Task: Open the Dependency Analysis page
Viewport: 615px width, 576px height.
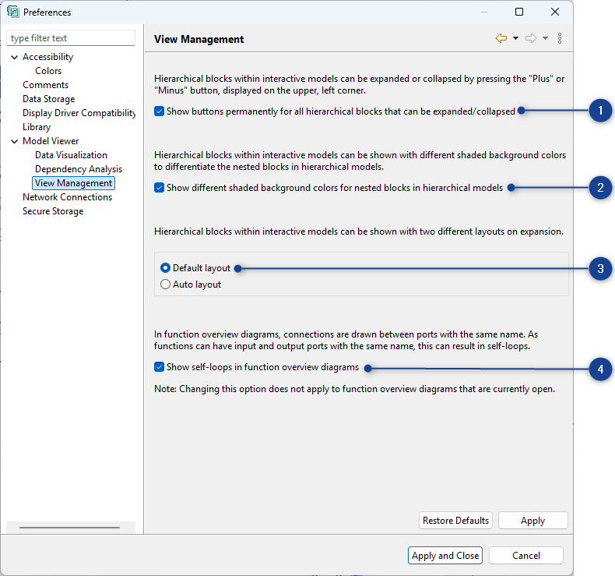Action: 79,169
